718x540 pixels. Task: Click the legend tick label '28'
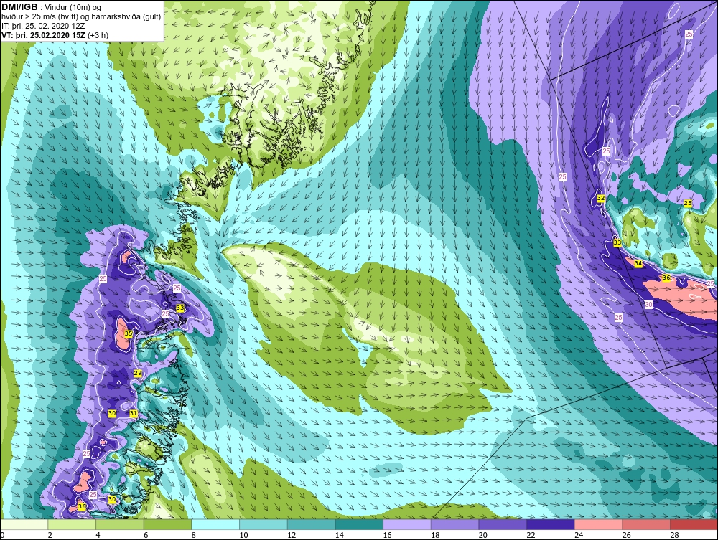click(x=674, y=535)
